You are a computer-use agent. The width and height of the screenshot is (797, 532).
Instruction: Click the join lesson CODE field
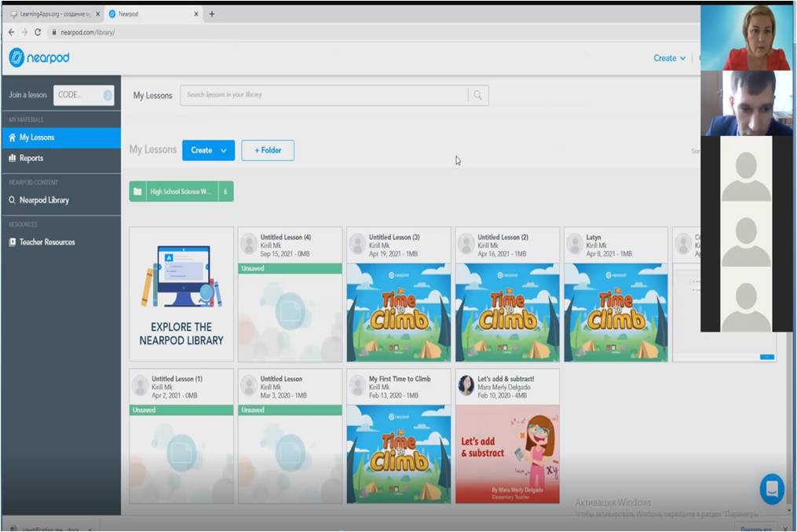coord(84,95)
